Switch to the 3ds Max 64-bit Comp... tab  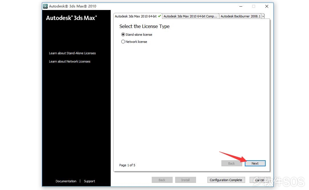click(x=190, y=16)
